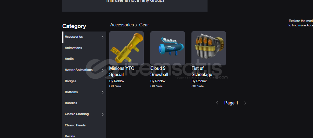The height and width of the screenshot is (138, 313).
Task: Click Roblox creator link under Minions YTO
Action: coord(119,81)
